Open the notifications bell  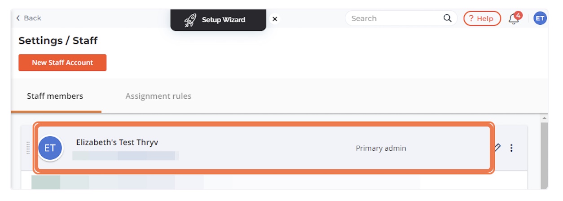tap(515, 18)
